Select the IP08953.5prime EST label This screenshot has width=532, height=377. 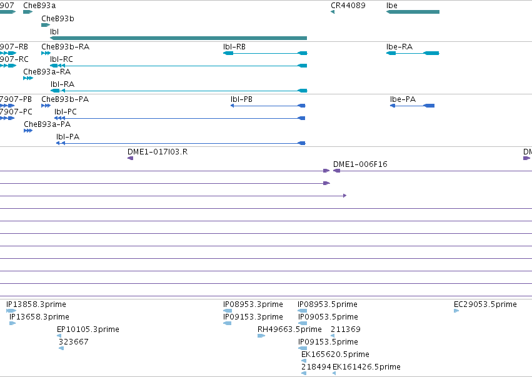tap(328, 304)
